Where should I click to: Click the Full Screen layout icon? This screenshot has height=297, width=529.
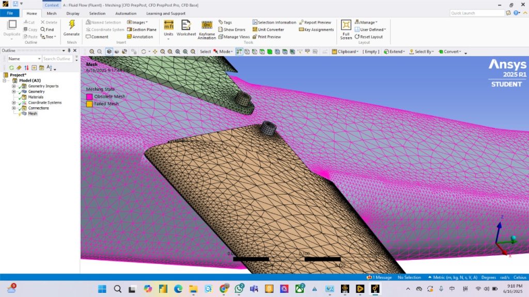(x=346, y=26)
